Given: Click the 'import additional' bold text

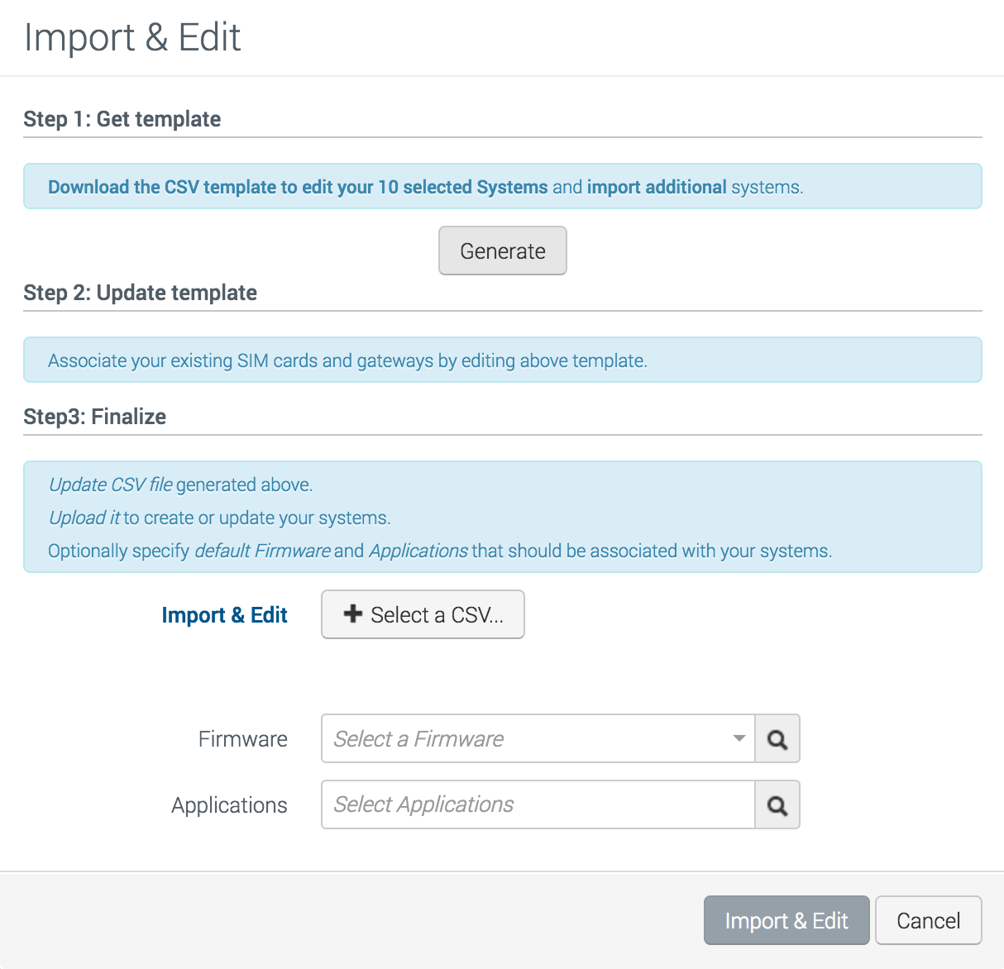Looking at the screenshot, I should [x=657, y=187].
